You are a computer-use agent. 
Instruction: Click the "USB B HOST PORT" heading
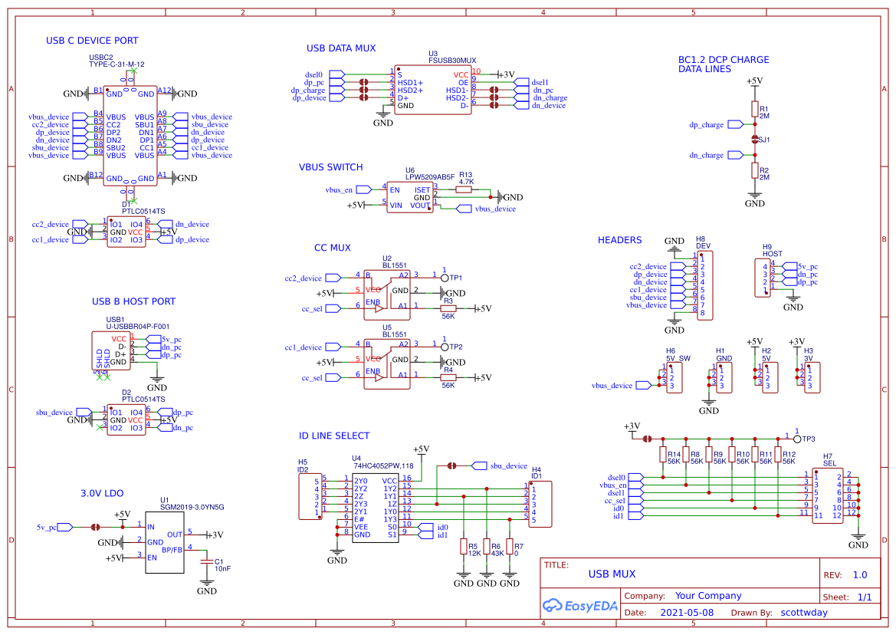(133, 301)
